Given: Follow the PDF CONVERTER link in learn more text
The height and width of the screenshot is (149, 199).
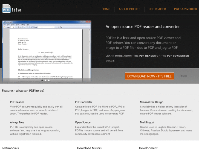Looking at the screenshot, I should pyautogui.click(x=178, y=56).
